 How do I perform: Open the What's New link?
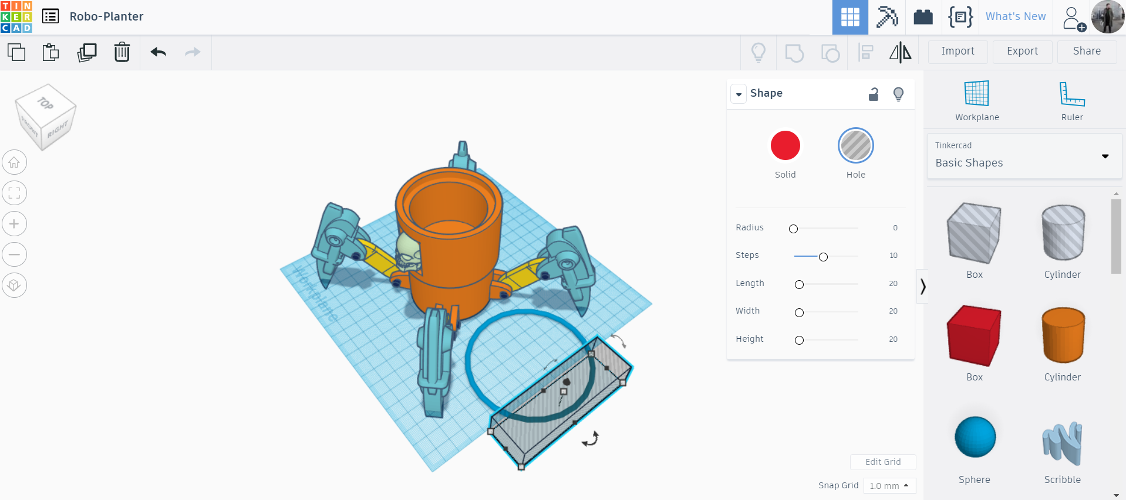click(x=1016, y=16)
